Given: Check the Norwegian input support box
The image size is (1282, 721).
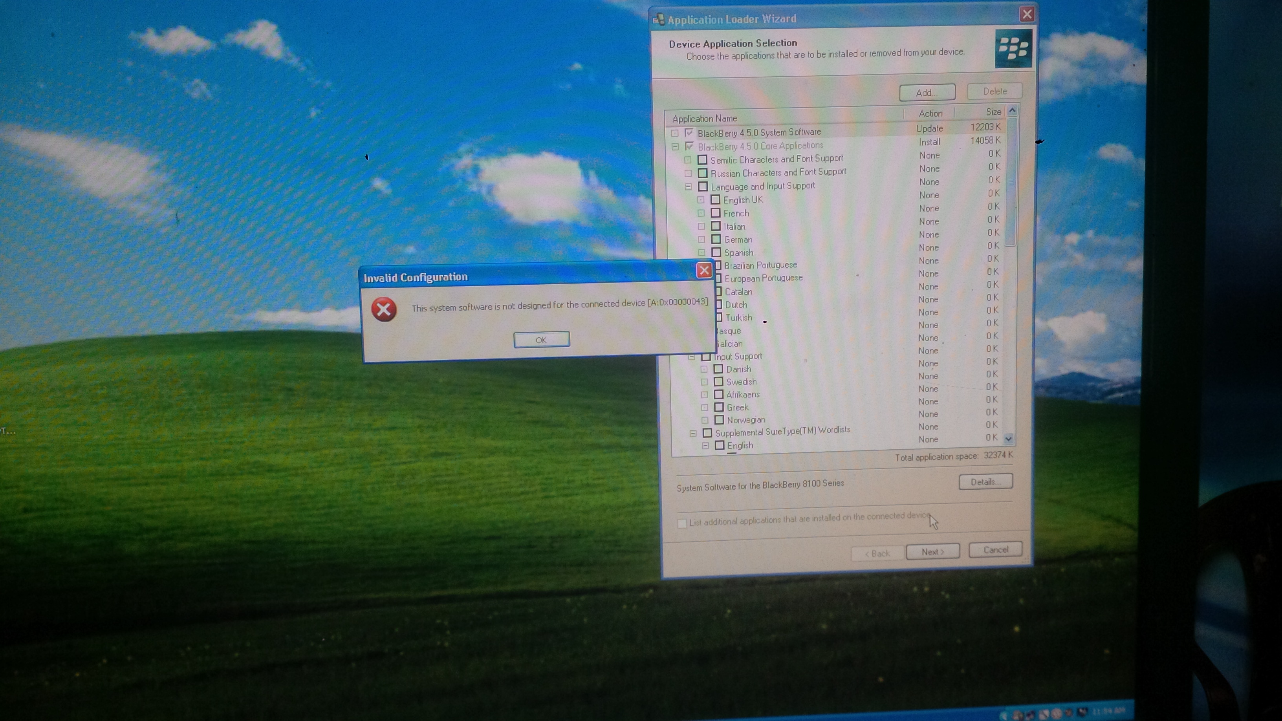Looking at the screenshot, I should (719, 420).
